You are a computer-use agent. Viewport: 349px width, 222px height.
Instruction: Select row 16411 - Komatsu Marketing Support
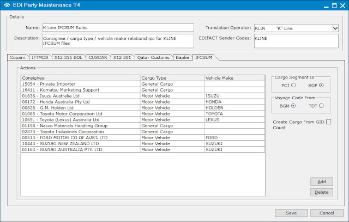(143, 90)
